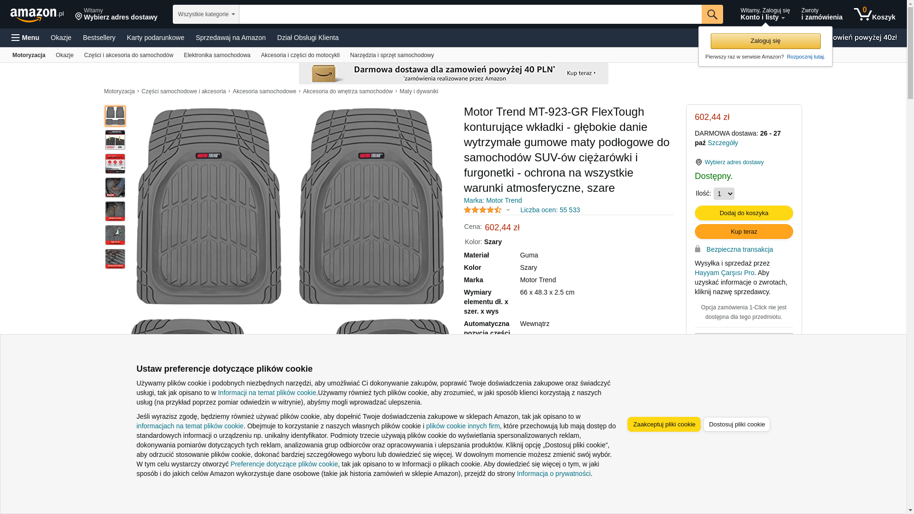This screenshot has width=914, height=514.
Task: Click the star rating icons
Action: [x=482, y=210]
